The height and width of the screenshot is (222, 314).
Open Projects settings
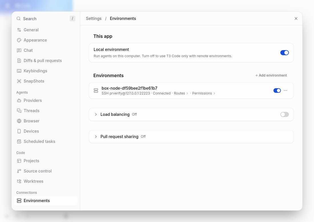click(46, 161)
